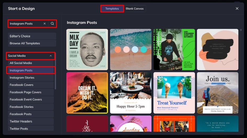
Task: Open Browse All Templates
Action: pos(32,43)
